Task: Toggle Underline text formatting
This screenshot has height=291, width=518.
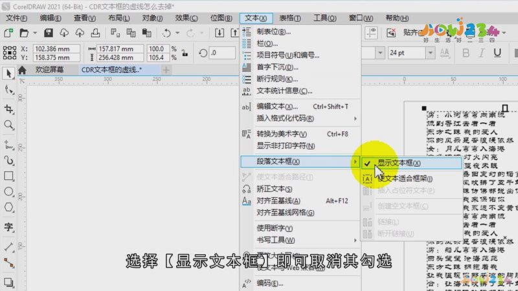Action: [497, 53]
